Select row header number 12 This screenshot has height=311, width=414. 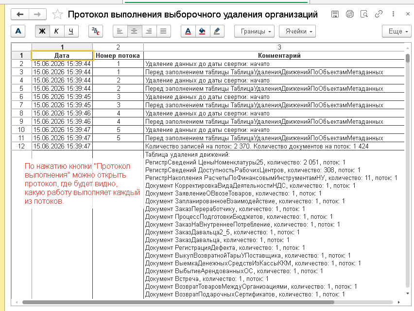pyautogui.click(x=21, y=146)
